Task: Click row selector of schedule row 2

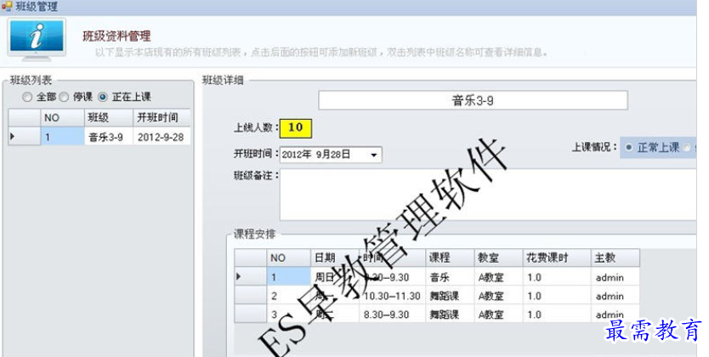Action: coord(251,296)
